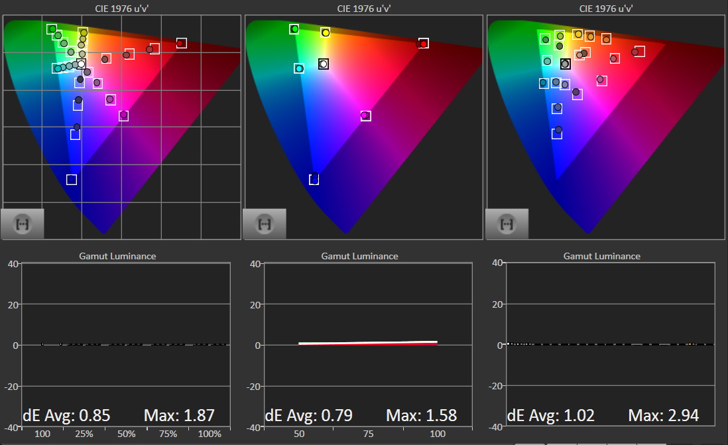
Task: Select the lowest blue target square in the left chart
Action: [72, 180]
